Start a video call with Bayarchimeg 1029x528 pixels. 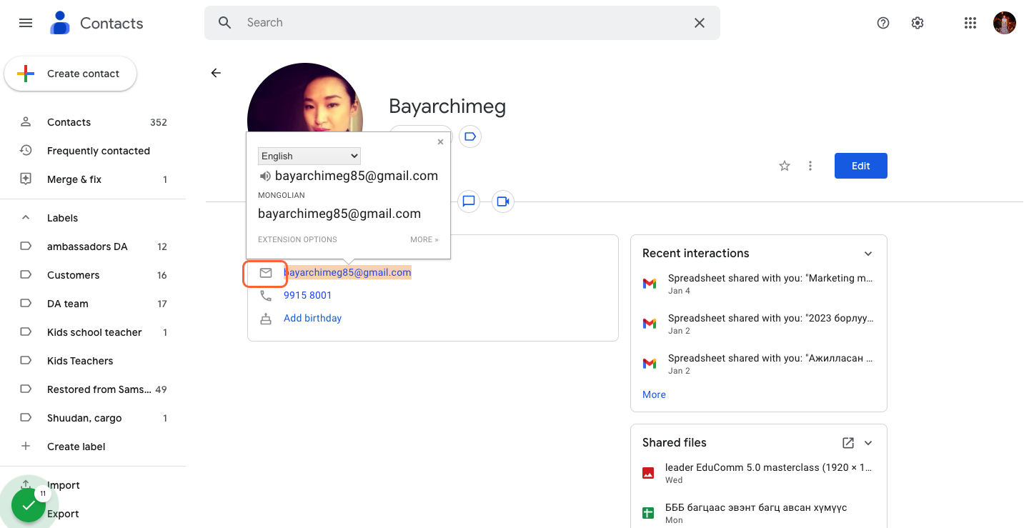(x=503, y=201)
